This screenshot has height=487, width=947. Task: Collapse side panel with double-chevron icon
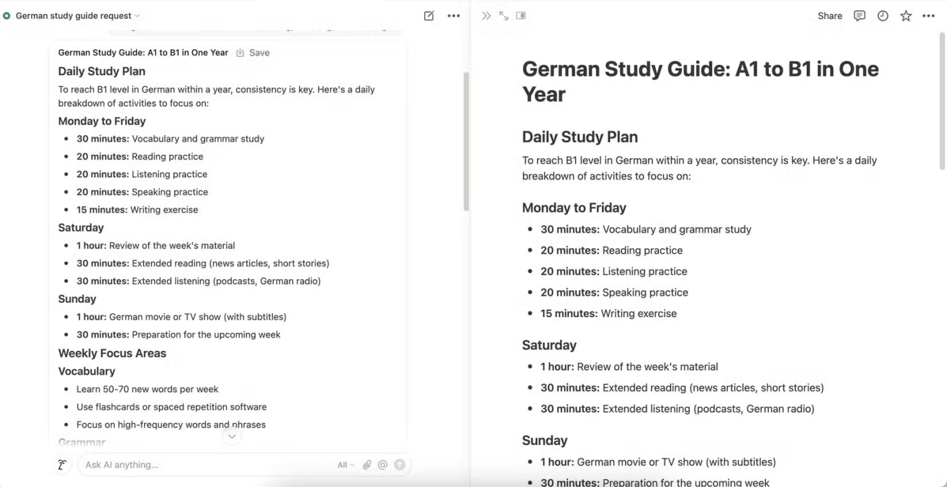[486, 16]
